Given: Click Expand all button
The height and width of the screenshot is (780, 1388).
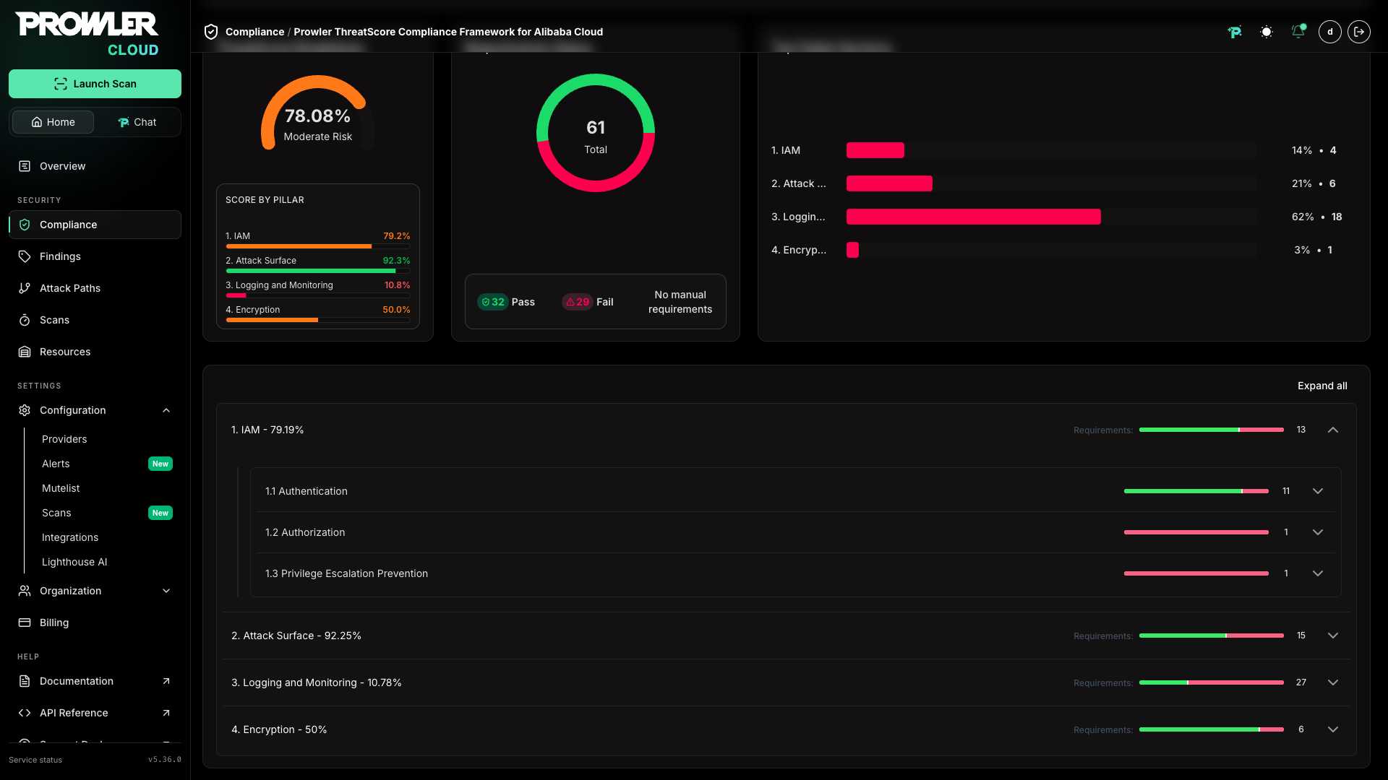Looking at the screenshot, I should [x=1322, y=386].
